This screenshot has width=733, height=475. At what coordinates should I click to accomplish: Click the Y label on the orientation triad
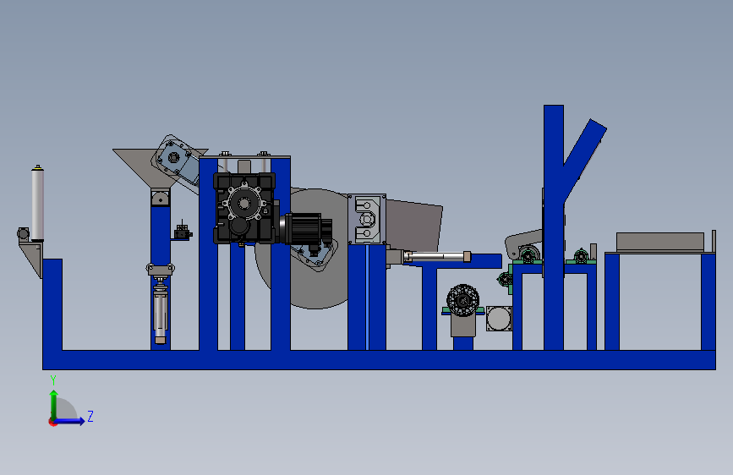pos(53,380)
